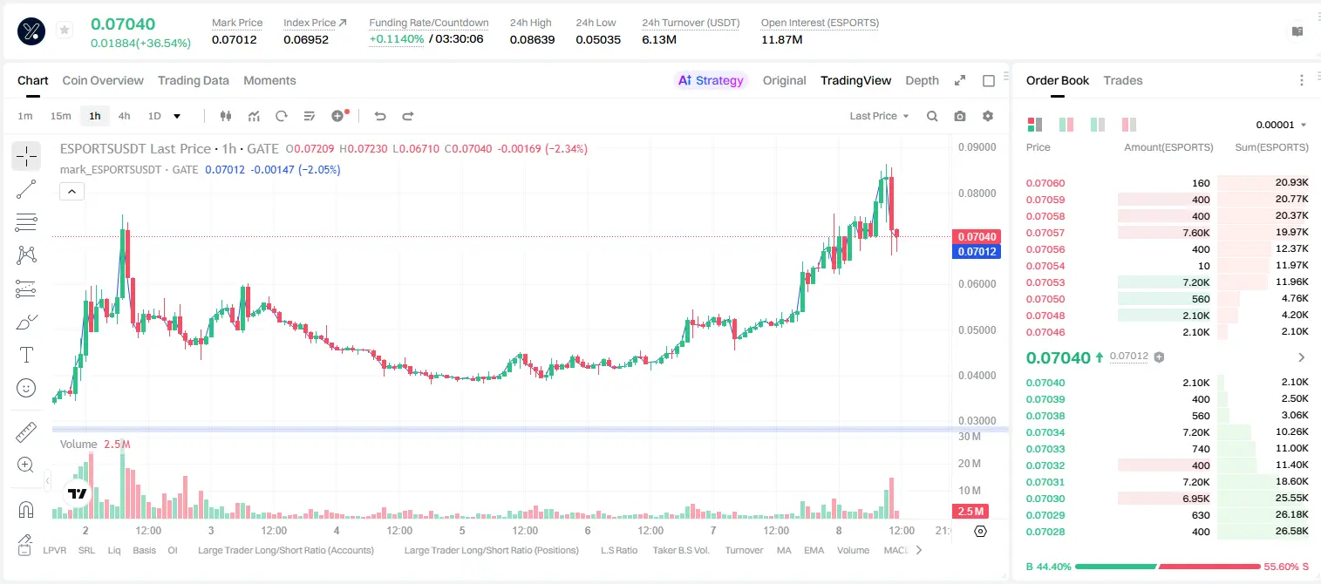The width and height of the screenshot is (1321, 584).
Task: Collapse the drawing toolbar side arrow
Action: click(47, 480)
